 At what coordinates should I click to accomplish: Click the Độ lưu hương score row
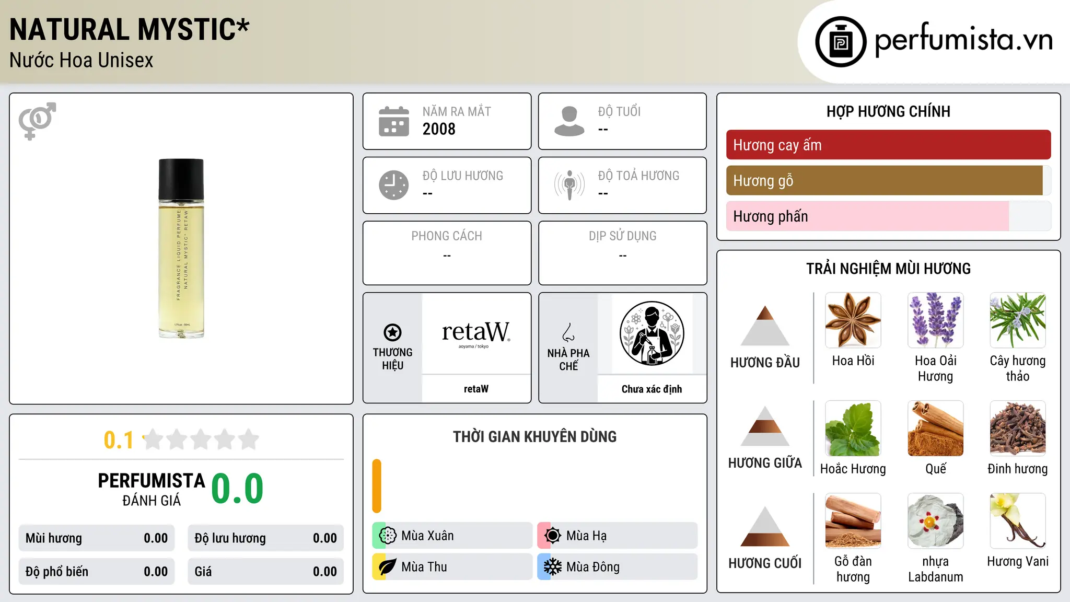click(x=265, y=538)
